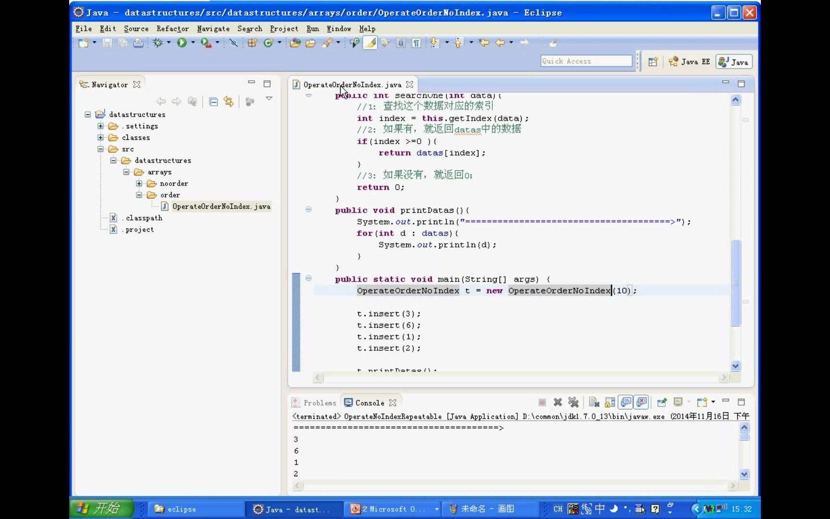Click the editor vertical scrollbar thumb
The image size is (830, 519).
736,283
